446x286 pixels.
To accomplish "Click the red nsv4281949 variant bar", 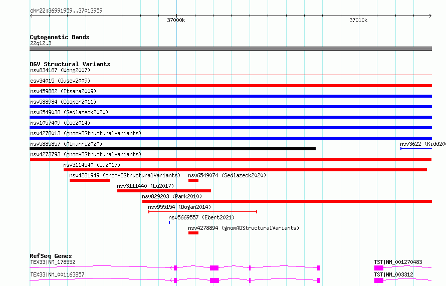I will 90,180.
